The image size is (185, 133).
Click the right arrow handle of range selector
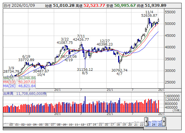[x=164, y=121]
